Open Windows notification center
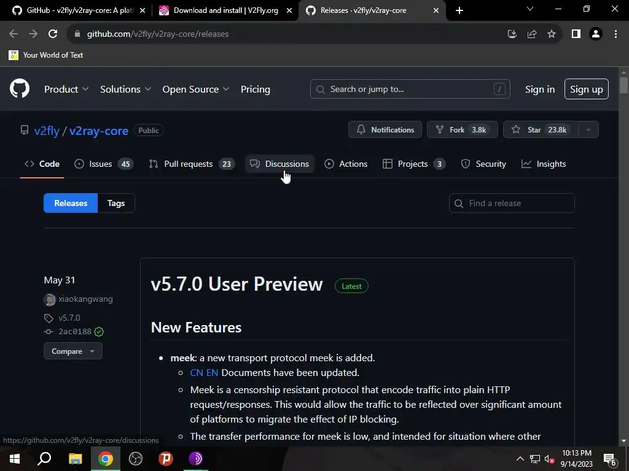This screenshot has height=471, width=629. tap(610, 459)
